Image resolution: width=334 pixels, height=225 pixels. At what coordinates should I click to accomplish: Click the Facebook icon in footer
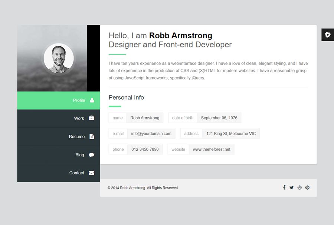click(284, 187)
